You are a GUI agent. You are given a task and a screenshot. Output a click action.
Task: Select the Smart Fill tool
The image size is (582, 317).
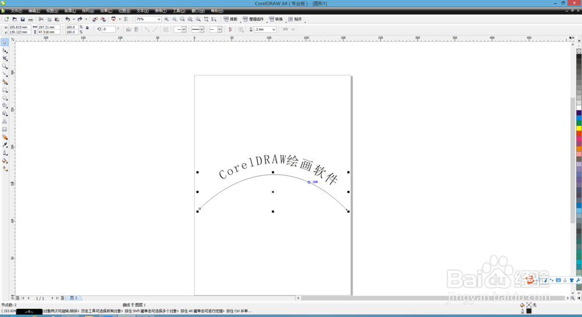pyautogui.click(x=5, y=82)
